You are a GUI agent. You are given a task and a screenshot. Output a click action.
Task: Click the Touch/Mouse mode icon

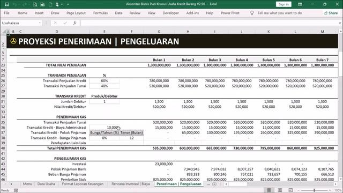click(57, 4)
